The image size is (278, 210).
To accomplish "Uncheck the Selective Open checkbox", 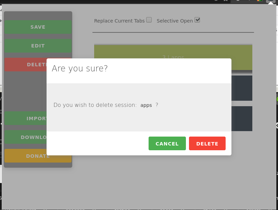I will click(197, 20).
